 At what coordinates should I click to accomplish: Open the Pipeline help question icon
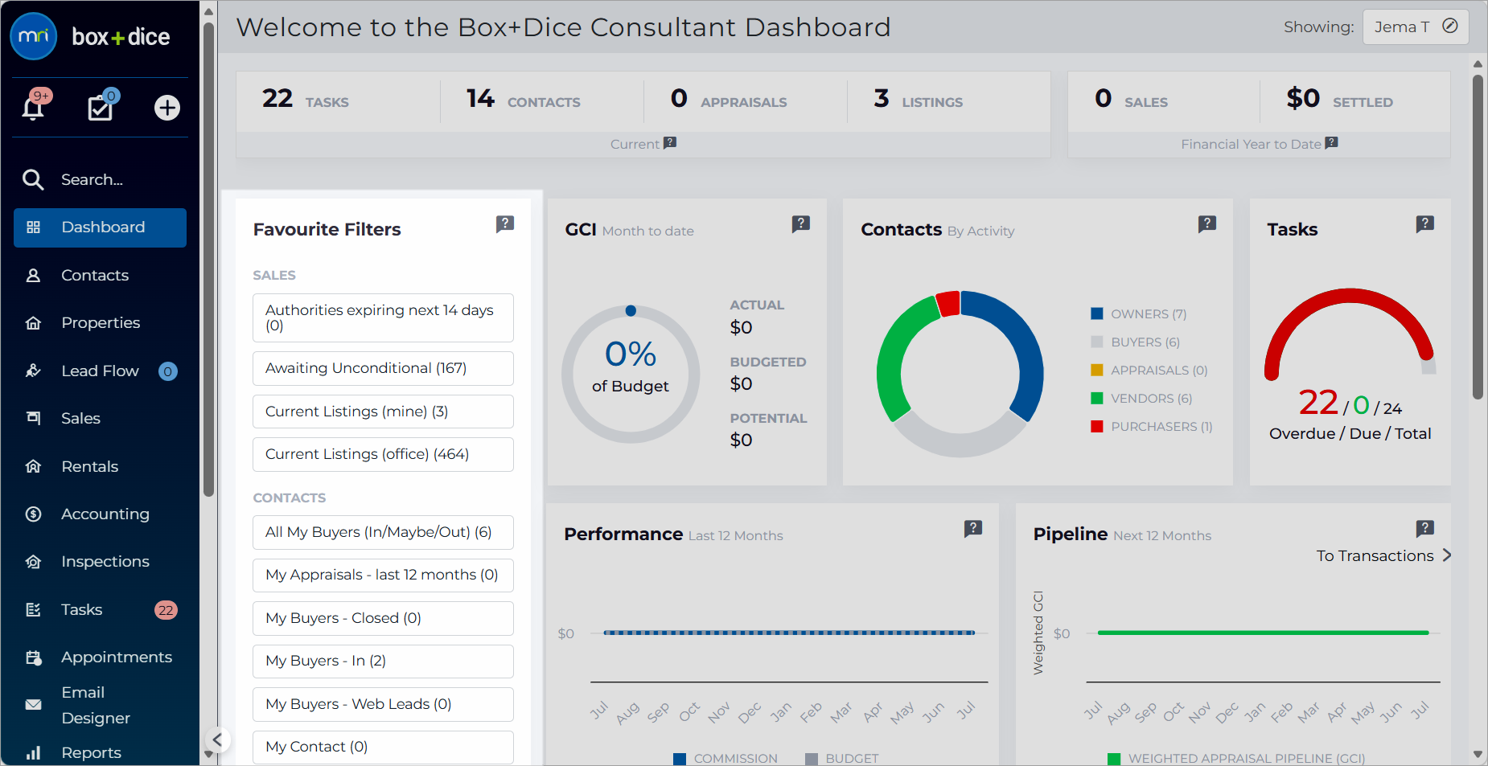[x=1424, y=529]
